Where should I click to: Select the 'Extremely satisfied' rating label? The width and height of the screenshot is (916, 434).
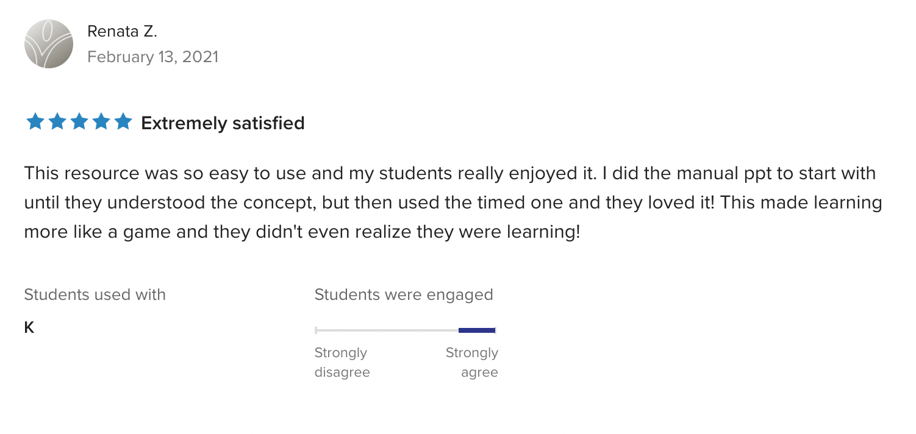coord(223,123)
